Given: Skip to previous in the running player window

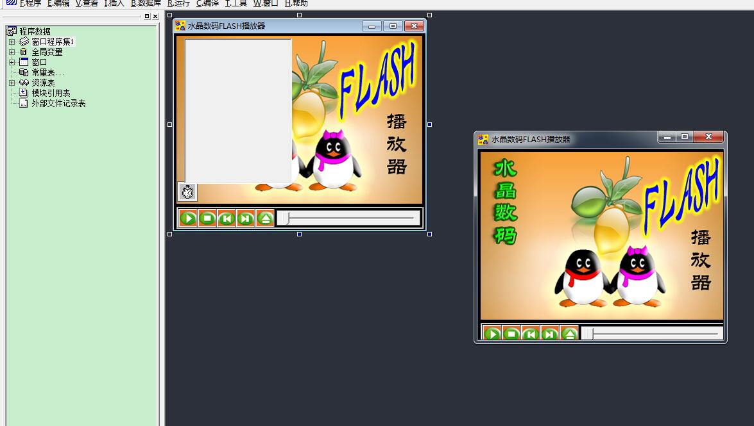Looking at the screenshot, I should 531,333.
